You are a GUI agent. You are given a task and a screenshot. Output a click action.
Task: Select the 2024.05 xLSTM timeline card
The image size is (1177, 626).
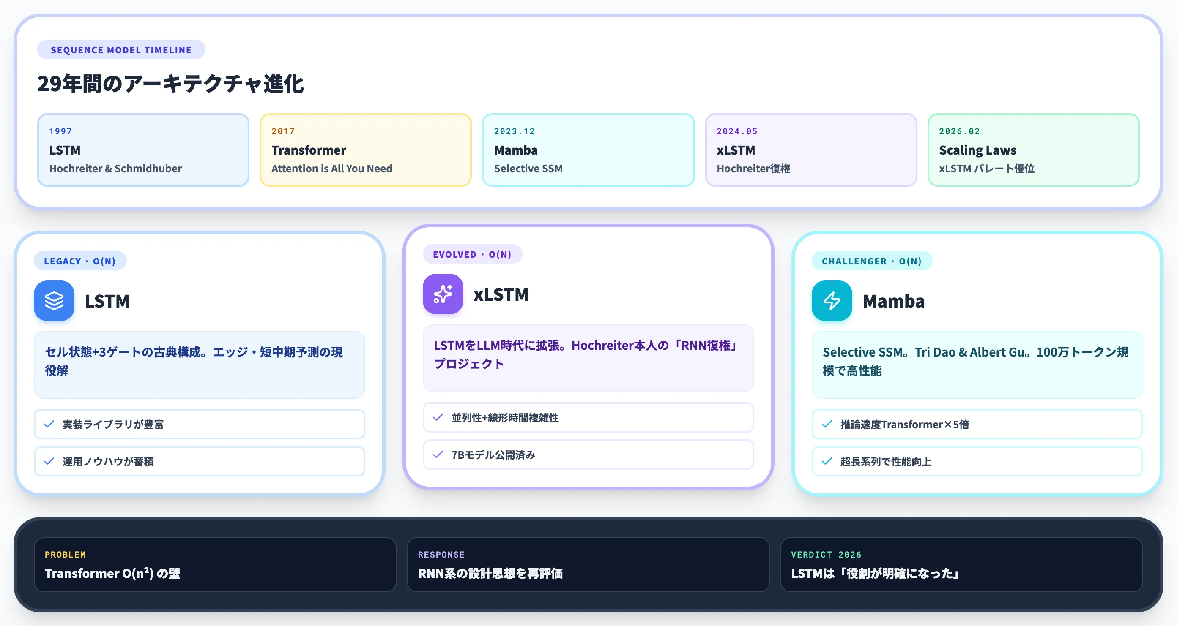click(811, 150)
